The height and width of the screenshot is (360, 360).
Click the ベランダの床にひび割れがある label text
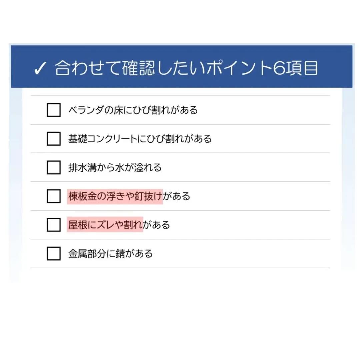[x=133, y=110]
